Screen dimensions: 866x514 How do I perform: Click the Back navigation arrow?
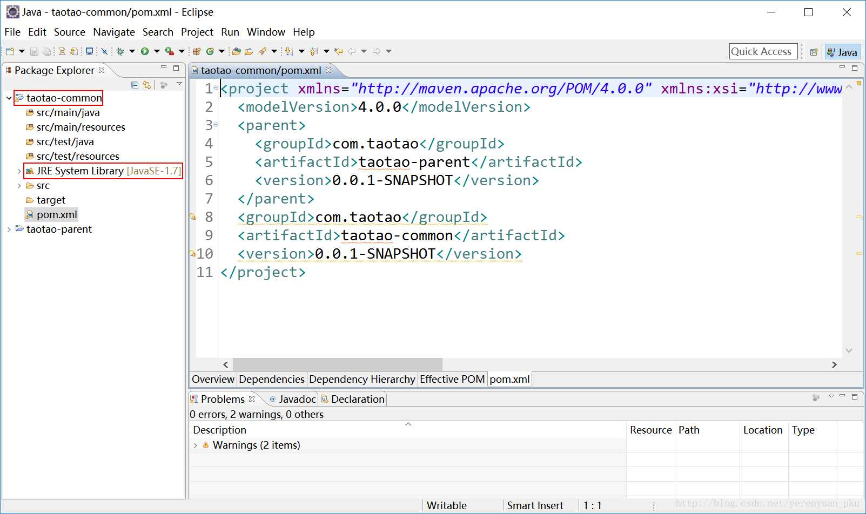point(352,51)
